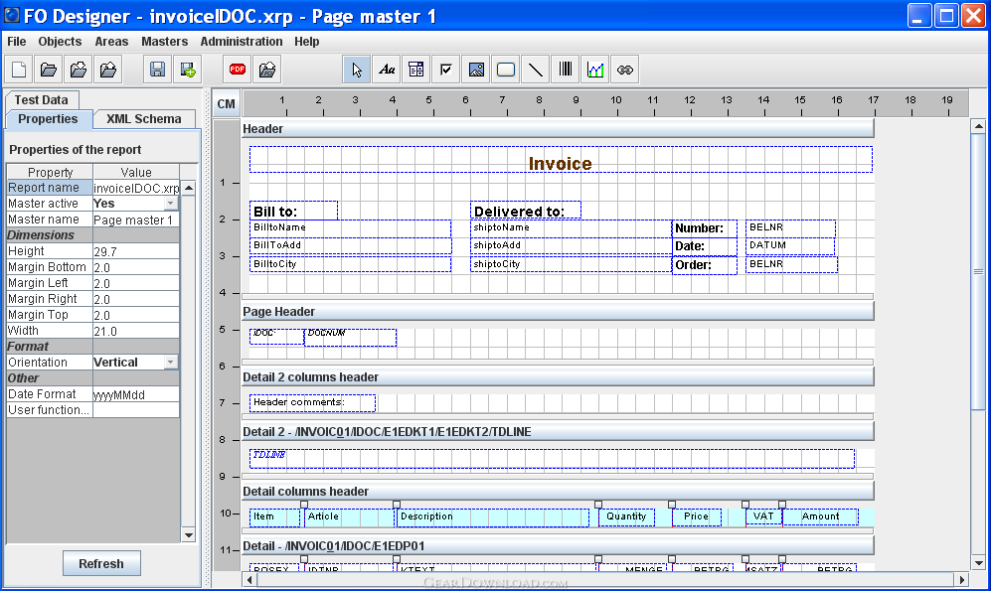Click the Refresh button

(x=101, y=563)
